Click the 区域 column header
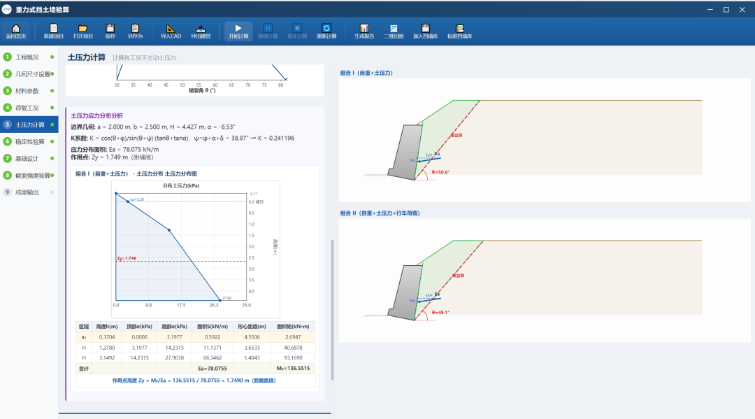 (84, 327)
